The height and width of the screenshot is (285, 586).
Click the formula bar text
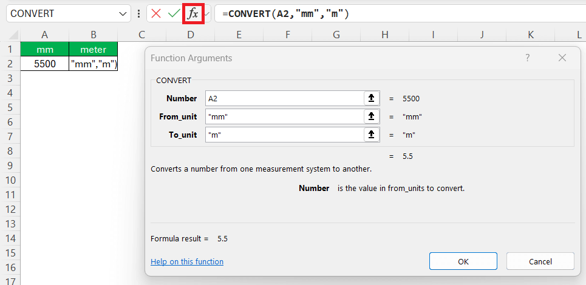(x=285, y=14)
